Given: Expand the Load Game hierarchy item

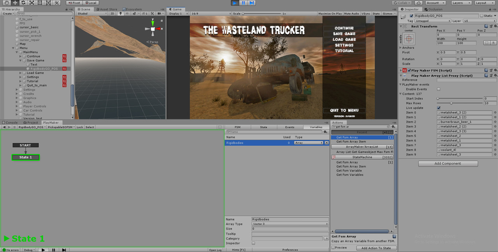Looking at the screenshot, I should point(21,73).
